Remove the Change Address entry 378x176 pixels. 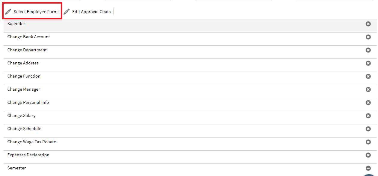368,63
